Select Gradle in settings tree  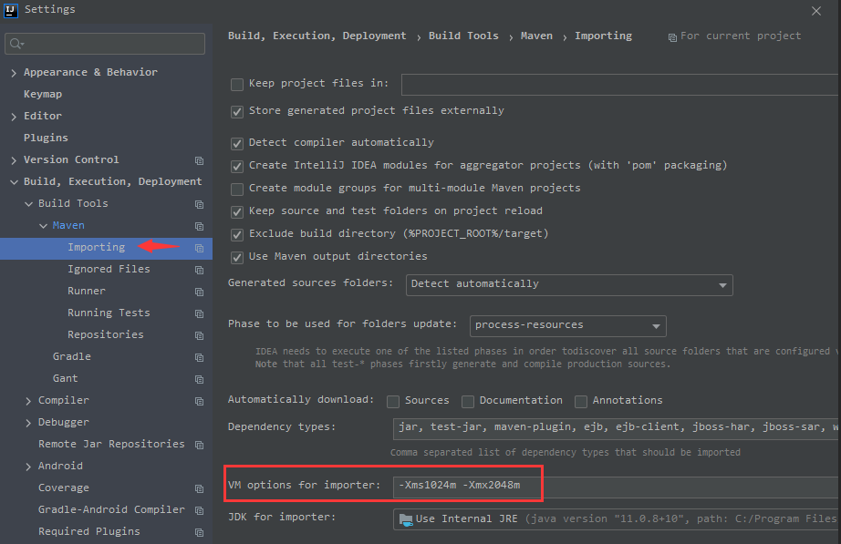(x=72, y=356)
